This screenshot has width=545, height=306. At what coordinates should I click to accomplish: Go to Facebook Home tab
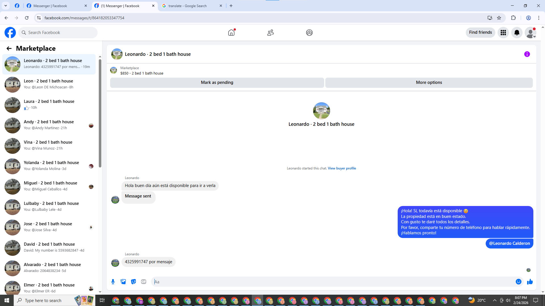[231, 33]
